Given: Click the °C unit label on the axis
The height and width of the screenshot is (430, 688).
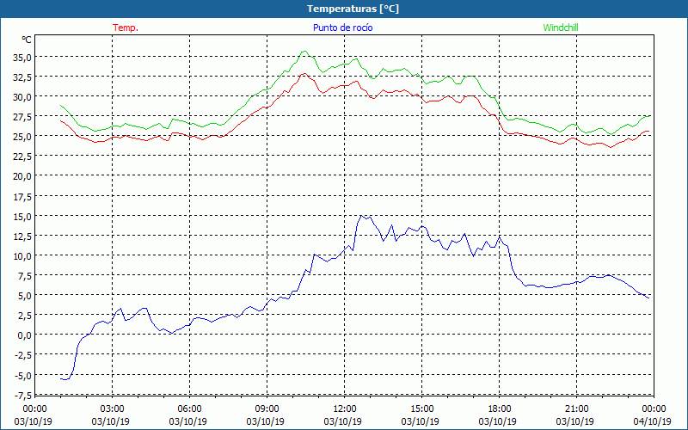Looking at the screenshot, I should [27, 40].
